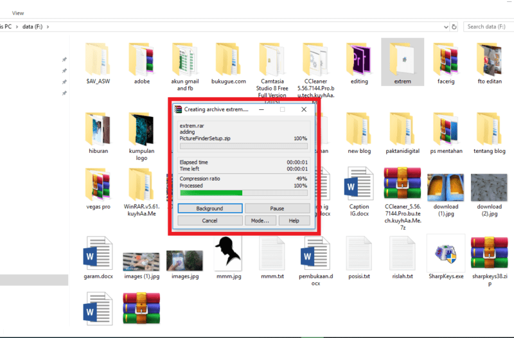514x338 pixels.
Task: Select sharpkeys38.zip archive file
Action: point(490,262)
